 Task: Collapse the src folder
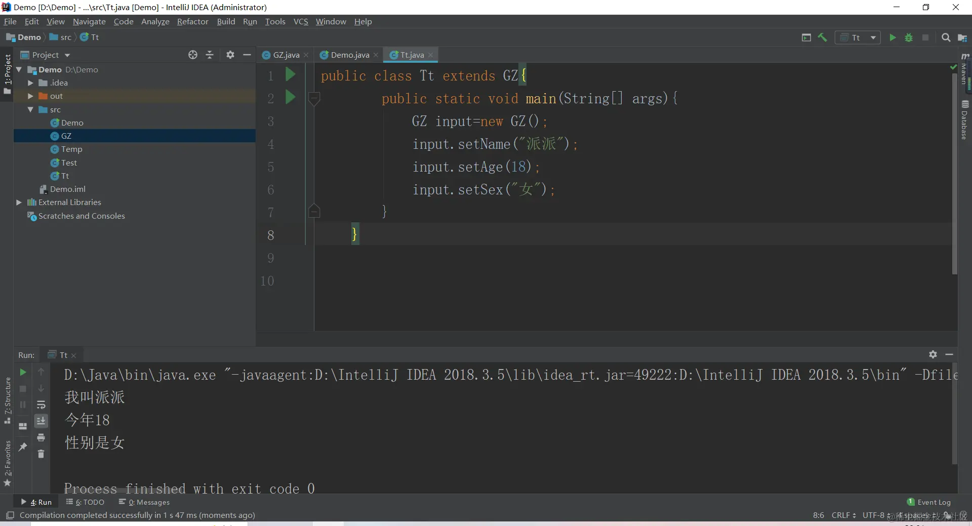click(x=30, y=109)
